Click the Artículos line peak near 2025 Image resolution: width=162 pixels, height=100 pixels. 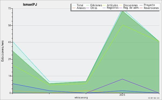[x=122, y=25]
